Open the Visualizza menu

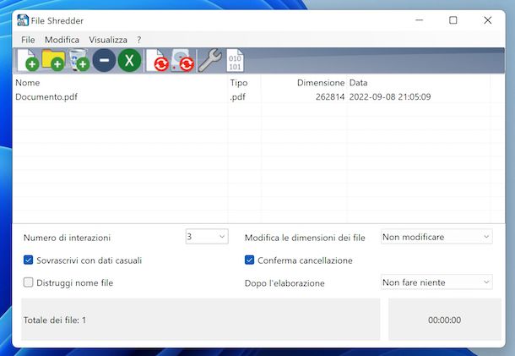108,40
